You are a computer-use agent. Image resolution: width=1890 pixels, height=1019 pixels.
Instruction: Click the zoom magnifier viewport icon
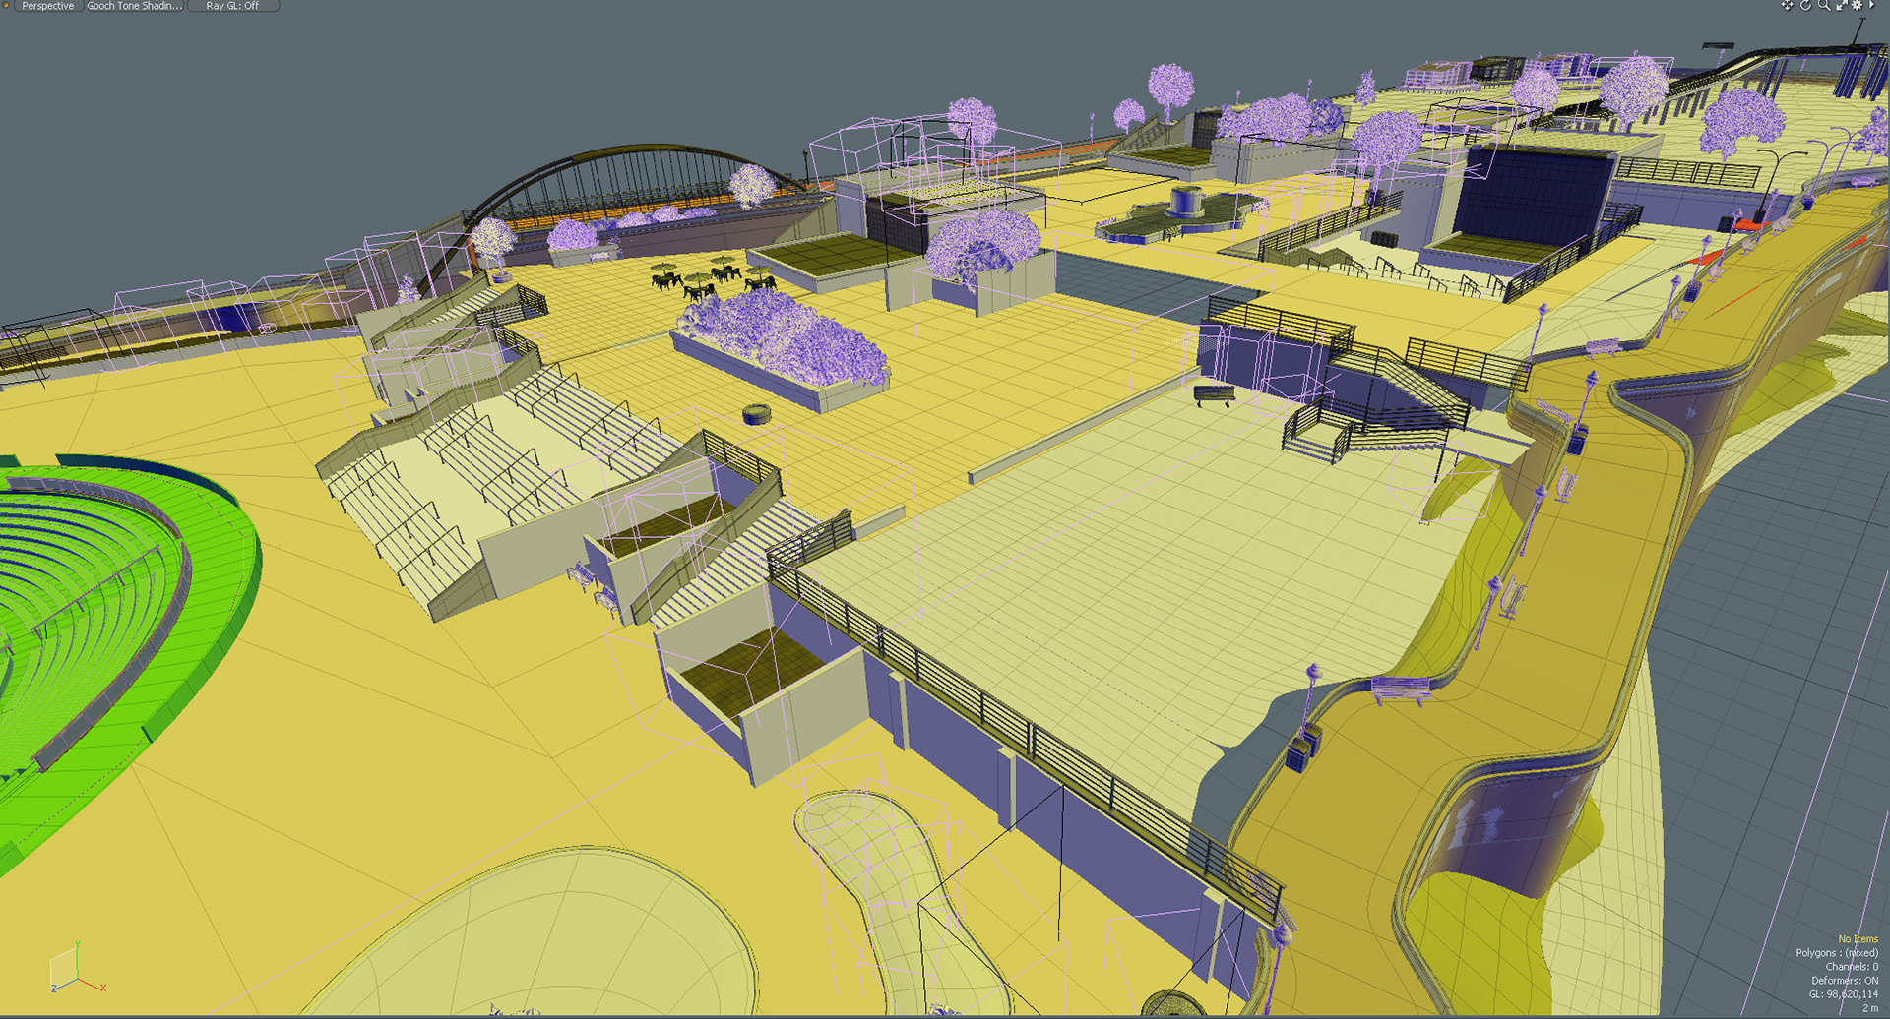point(1824,5)
